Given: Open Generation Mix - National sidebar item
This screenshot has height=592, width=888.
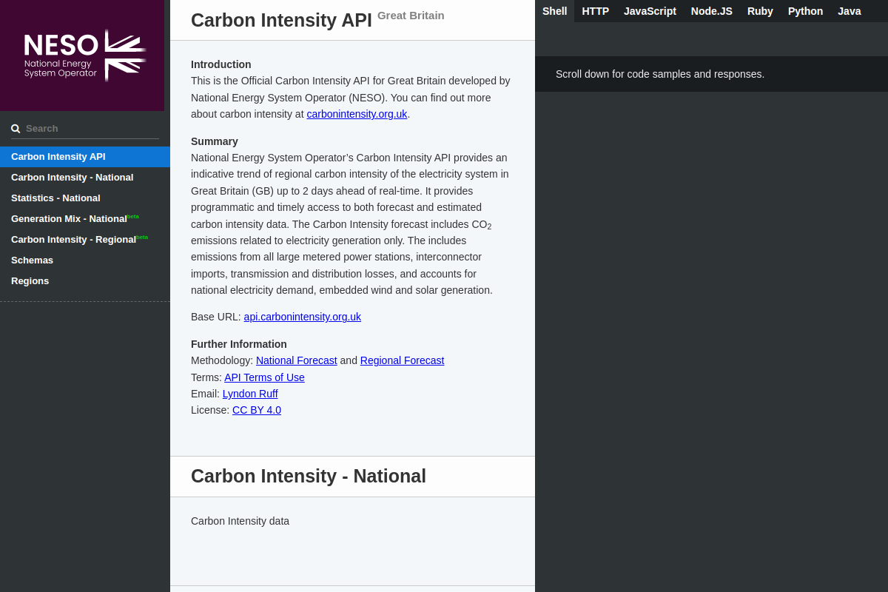Looking at the screenshot, I should click(85, 219).
